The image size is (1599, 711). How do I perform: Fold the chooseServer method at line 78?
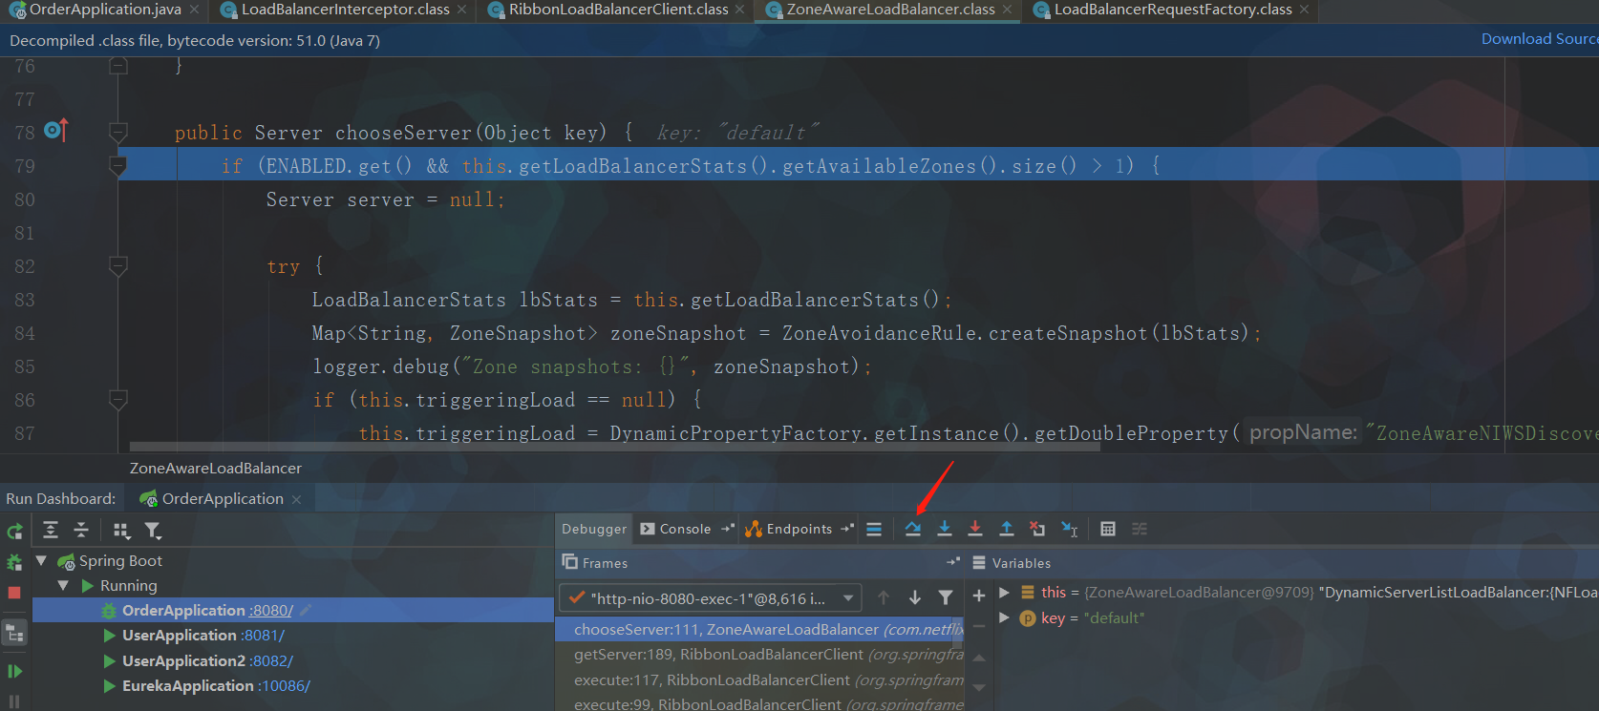tap(118, 133)
